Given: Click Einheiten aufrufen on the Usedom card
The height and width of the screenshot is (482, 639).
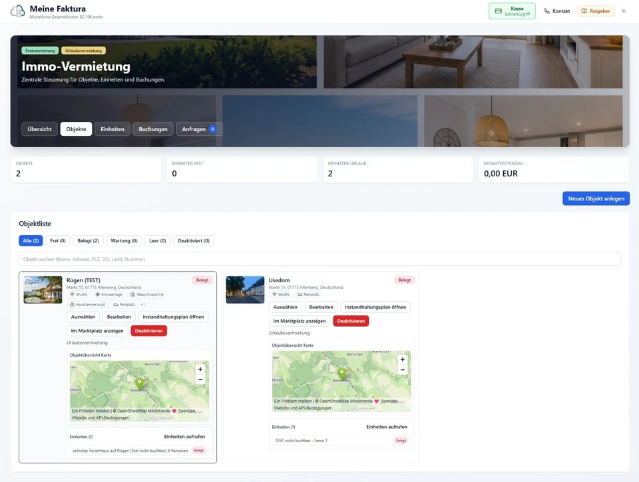Looking at the screenshot, I should pyautogui.click(x=387, y=427).
